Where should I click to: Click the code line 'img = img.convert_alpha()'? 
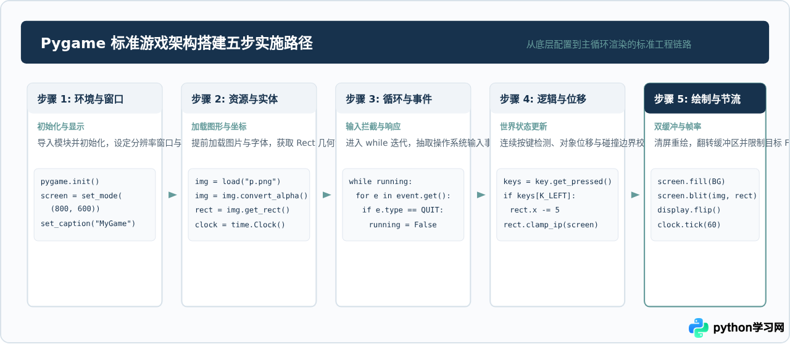251,196
